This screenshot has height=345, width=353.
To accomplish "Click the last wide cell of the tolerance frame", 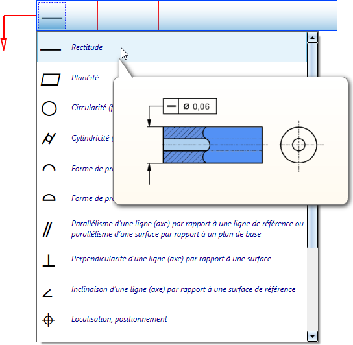I will pyautogui.click(x=263, y=16).
